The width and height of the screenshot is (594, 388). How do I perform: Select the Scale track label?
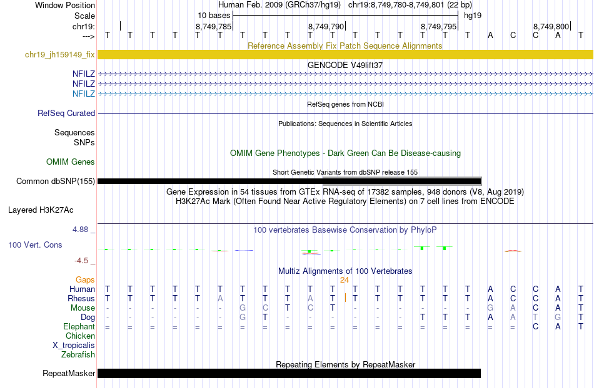click(x=84, y=16)
